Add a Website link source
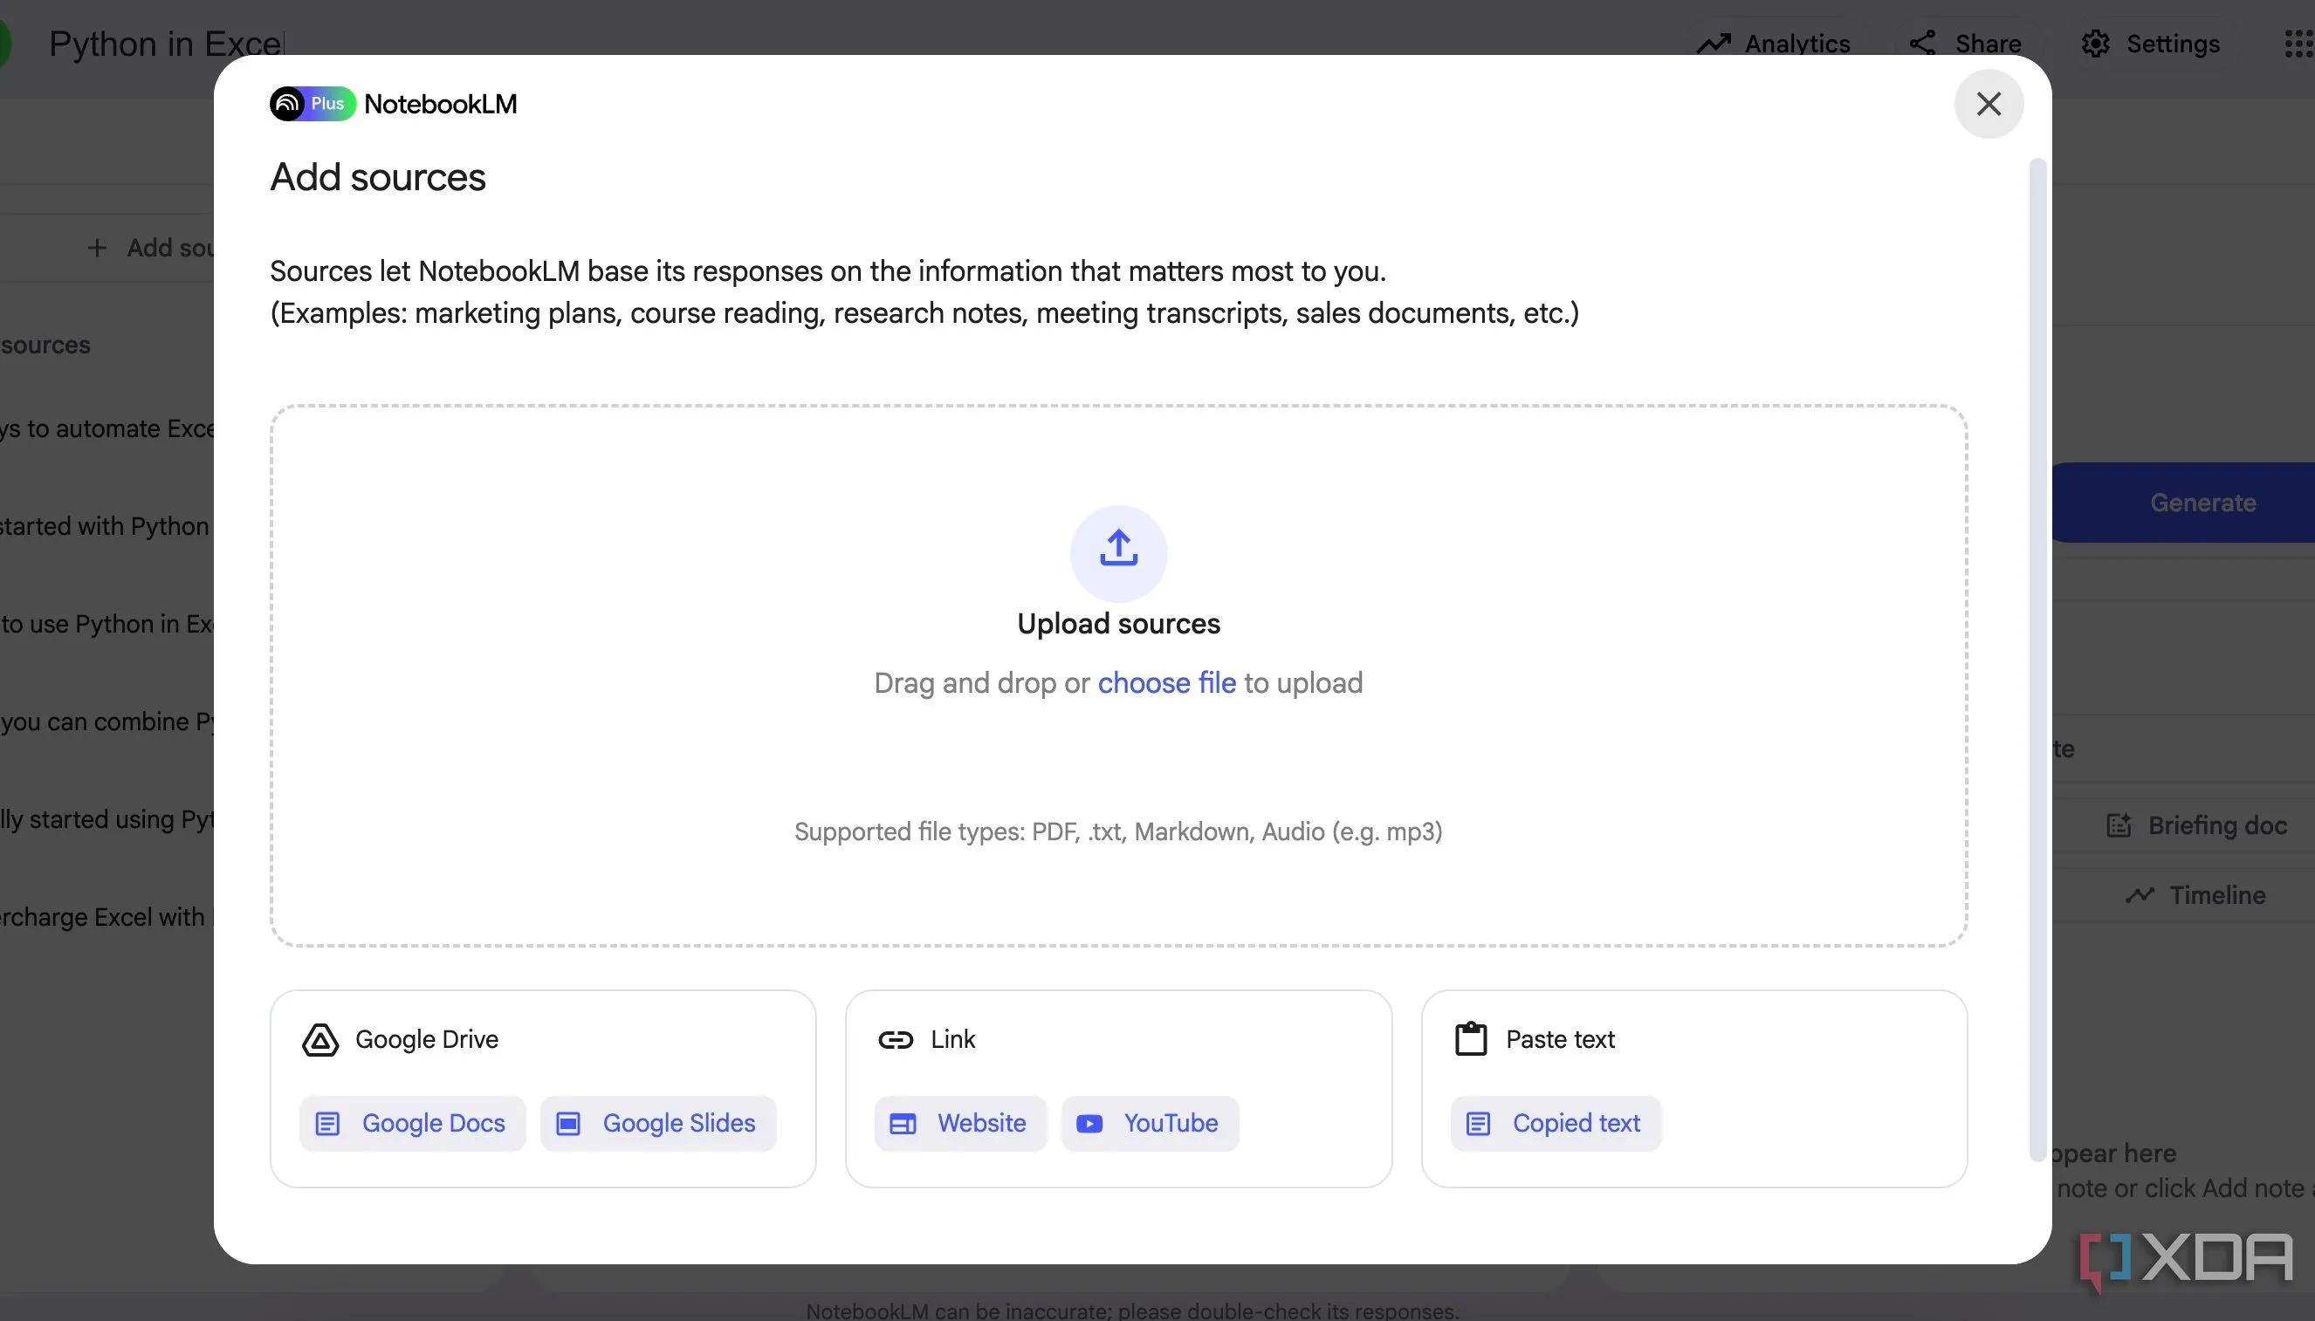The height and width of the screenshot is (1321, 2315). coord(960,1123)
